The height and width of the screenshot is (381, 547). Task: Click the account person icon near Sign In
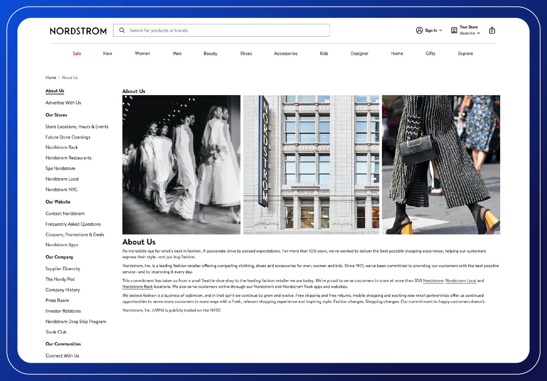pyautogui.click(x=419, y=30)
